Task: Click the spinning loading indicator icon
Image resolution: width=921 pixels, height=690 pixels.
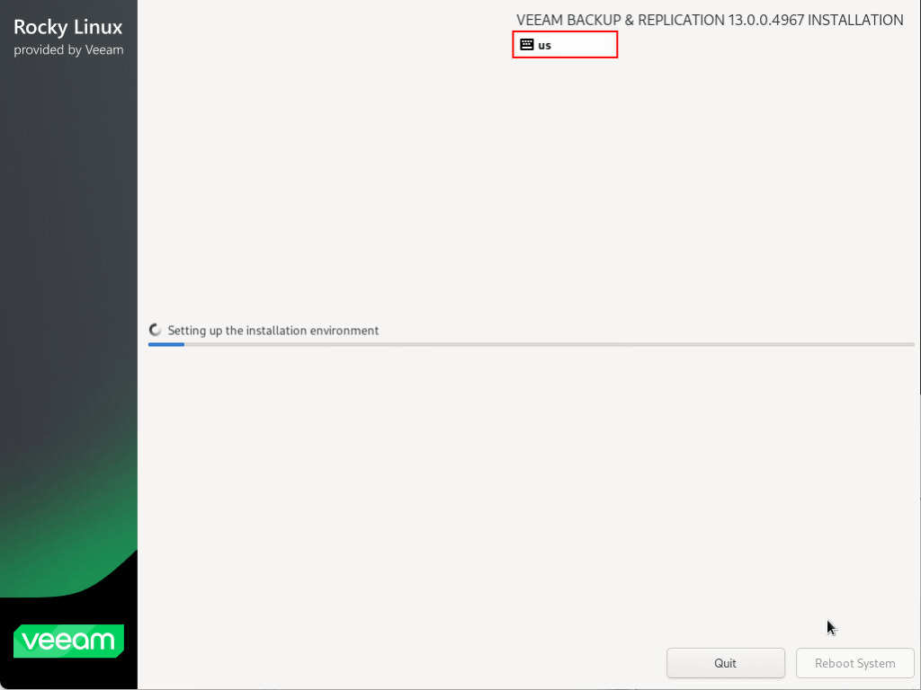Action: click(x=156, y=331)
